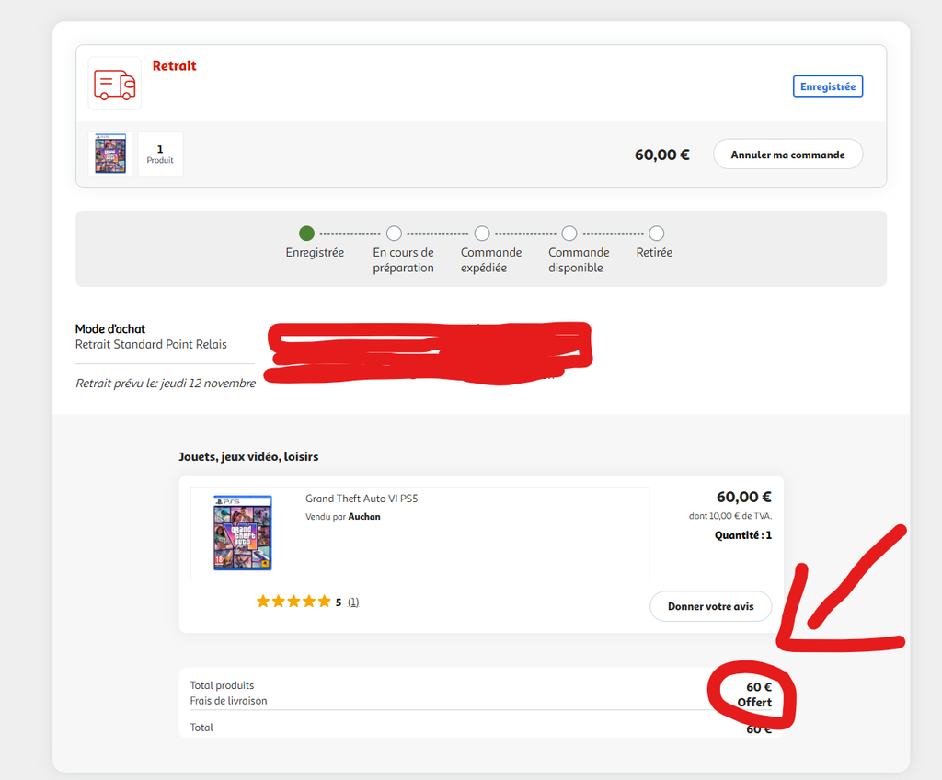Click Jouets, jeux vidéo, loisirs heading
The width and height of the screenshot is (942, 780).
(248, 457)
